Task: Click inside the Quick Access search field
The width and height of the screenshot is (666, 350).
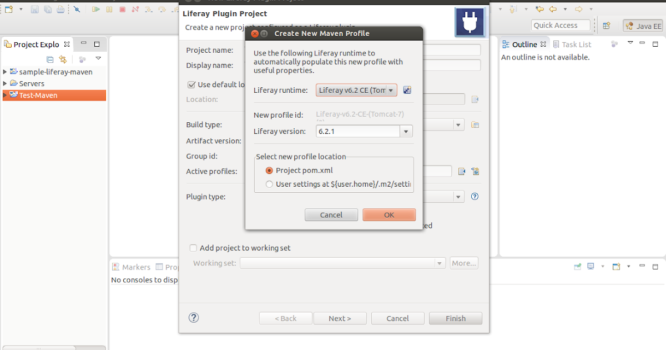Action: point(561,25)
